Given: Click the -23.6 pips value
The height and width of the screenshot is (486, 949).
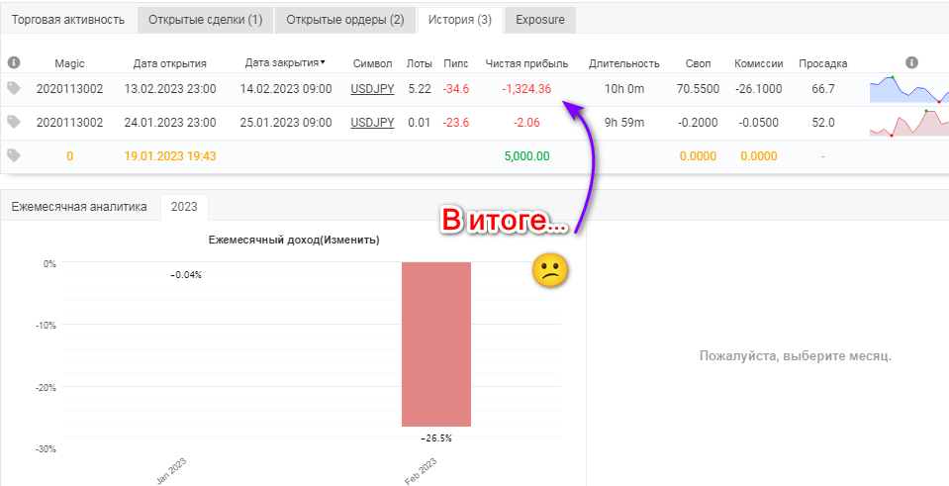Looking at the screenshot, I should pos(456,123).
